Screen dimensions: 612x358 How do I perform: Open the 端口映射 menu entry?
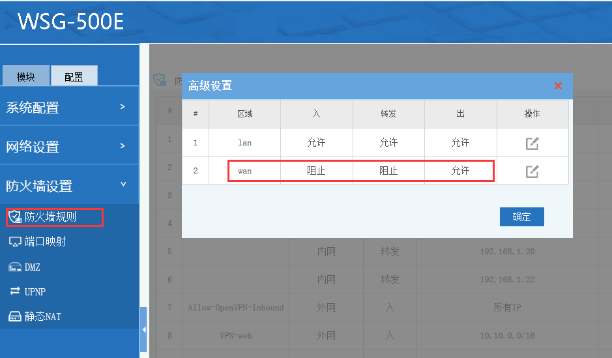45,242
